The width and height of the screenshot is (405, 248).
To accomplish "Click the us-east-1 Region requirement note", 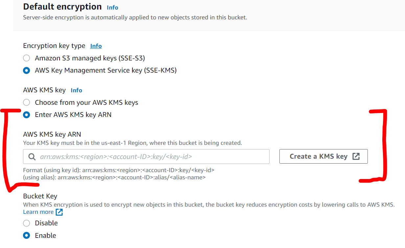I will point(132,143).
